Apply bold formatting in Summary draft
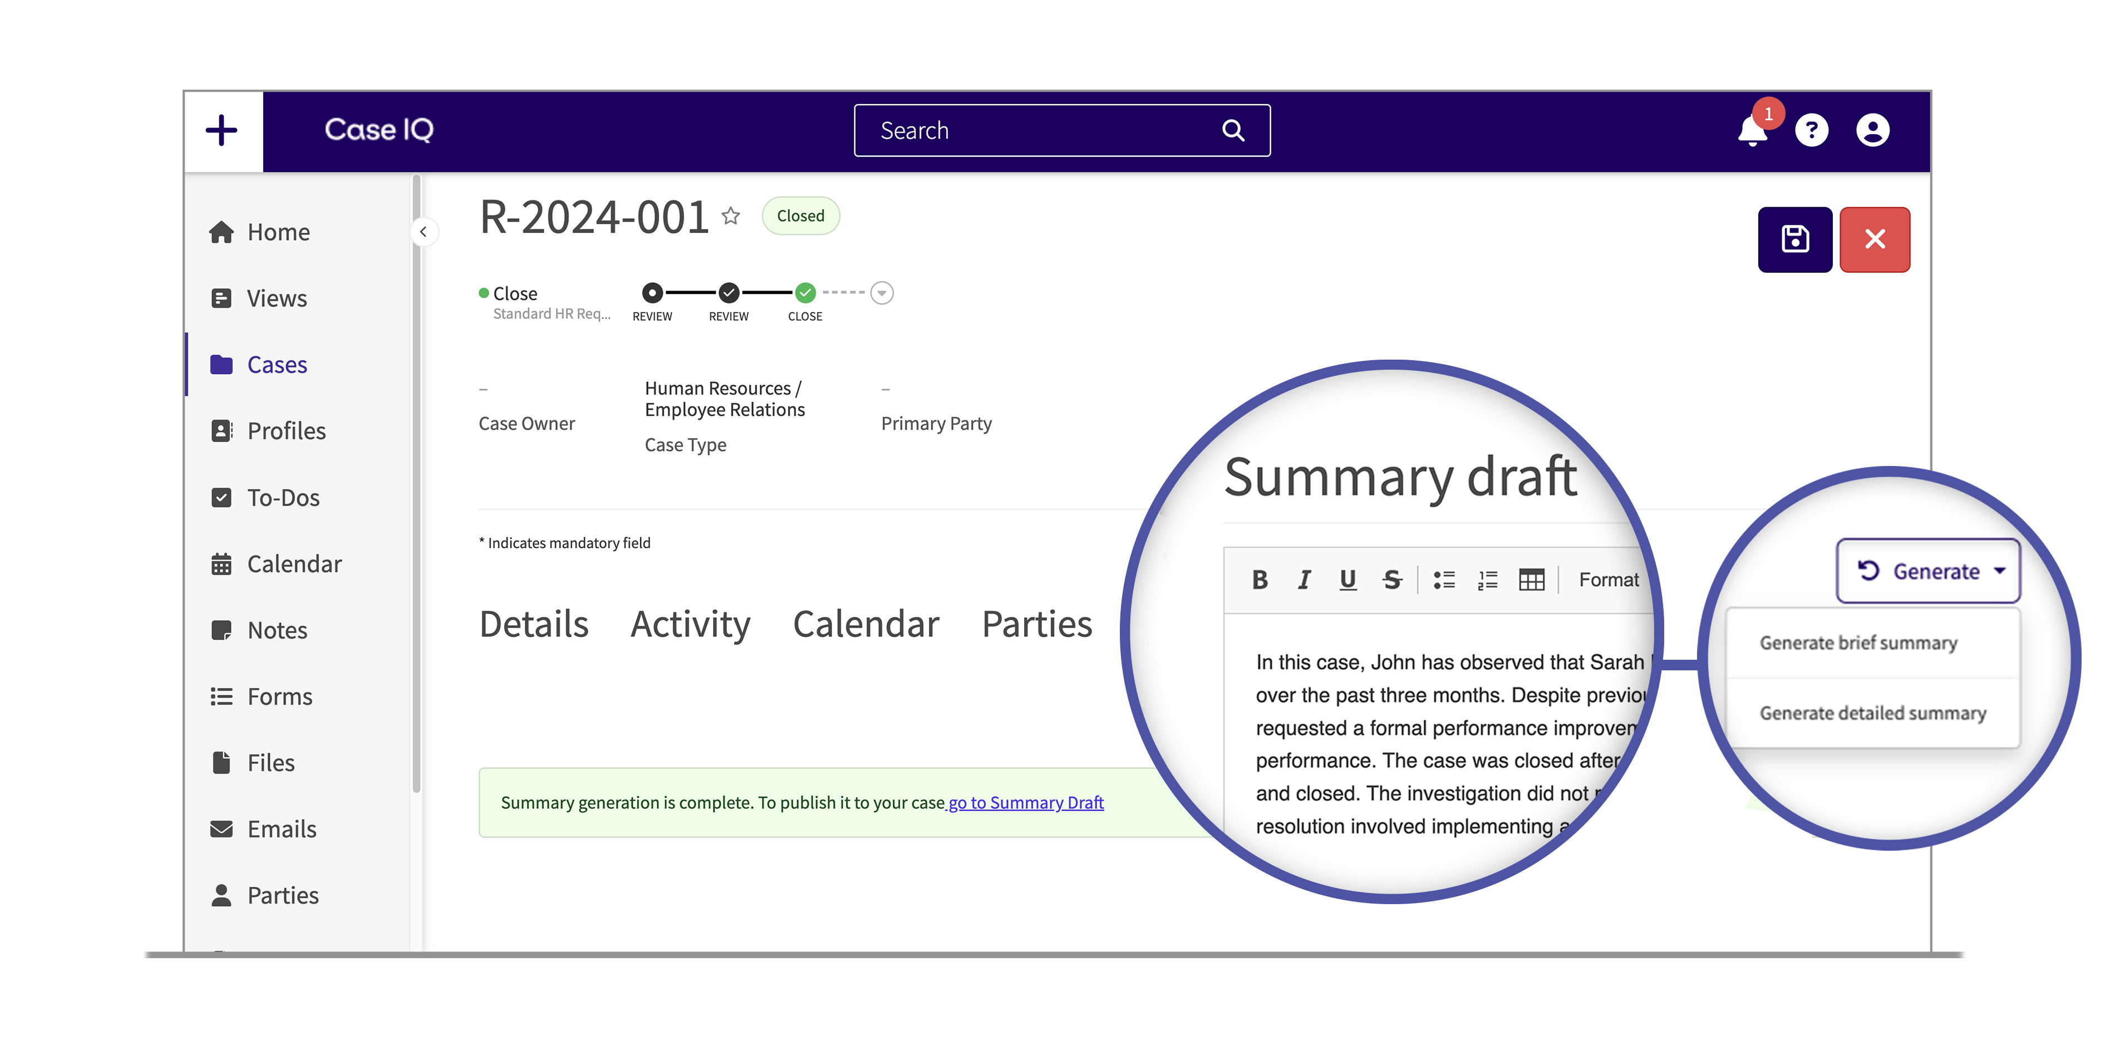 pyautogui.click(x=1260, y=580)
